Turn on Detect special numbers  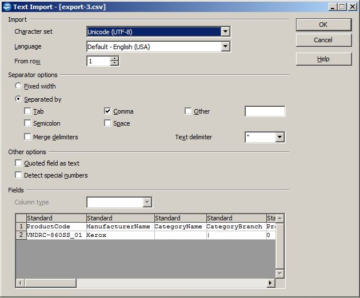tap(19, 175)
